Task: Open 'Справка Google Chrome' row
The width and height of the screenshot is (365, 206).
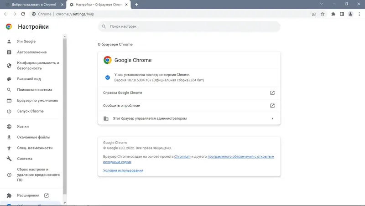Action: (189, 93)
